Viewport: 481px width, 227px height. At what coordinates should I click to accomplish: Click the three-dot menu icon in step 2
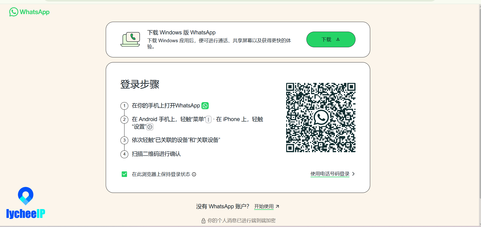point(208,120)
